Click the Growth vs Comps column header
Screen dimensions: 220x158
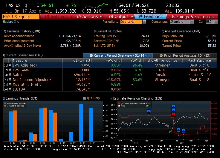click(x=163, y=61)
